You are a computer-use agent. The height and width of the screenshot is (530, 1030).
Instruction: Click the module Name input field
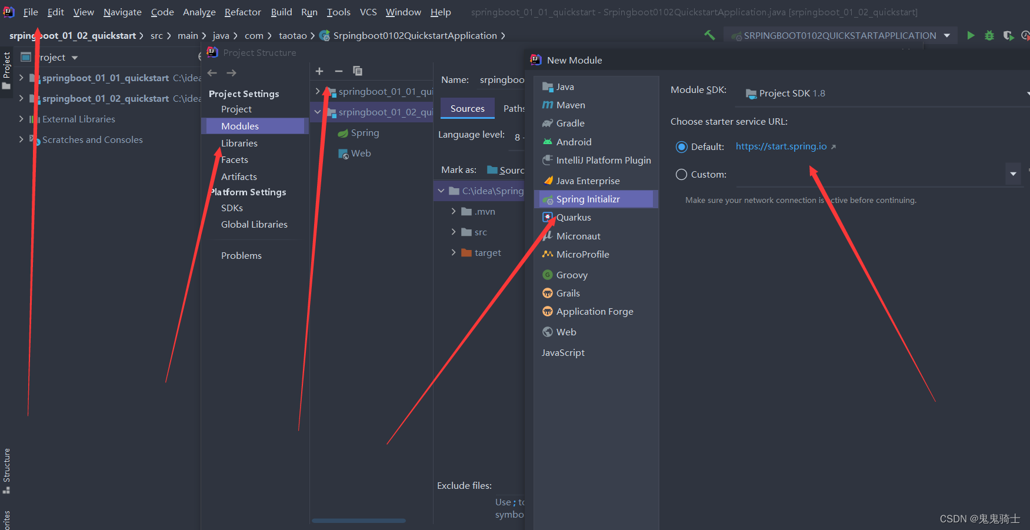(501, 80)
